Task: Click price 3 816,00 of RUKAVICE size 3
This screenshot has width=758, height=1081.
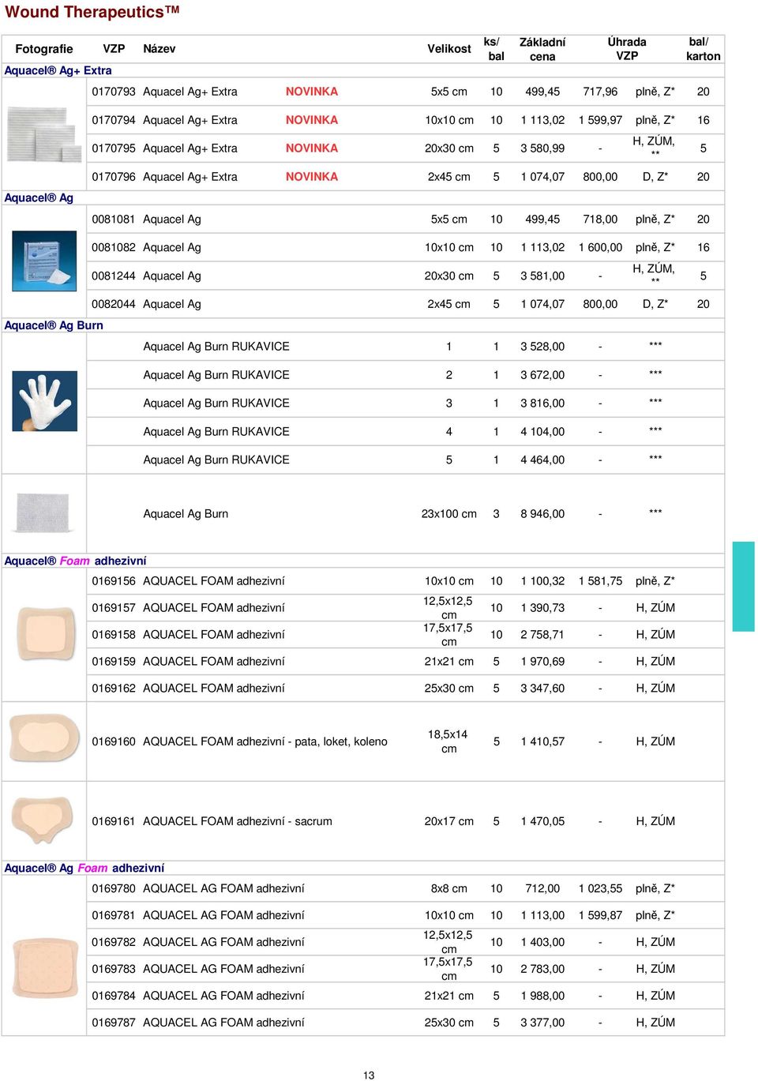Action: pos(542,403)
